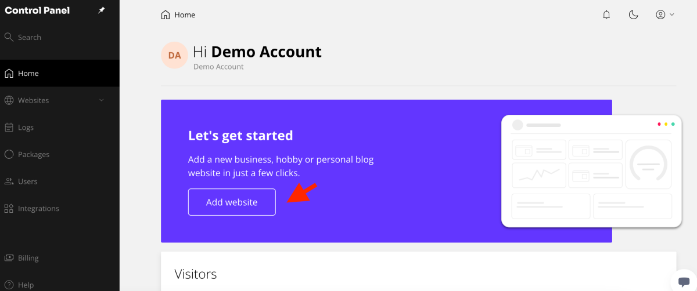Screen dimensions: 697x291
Task: Click the dashboard preview illustration
Action: pyautogui.click(x=591, y=171)
